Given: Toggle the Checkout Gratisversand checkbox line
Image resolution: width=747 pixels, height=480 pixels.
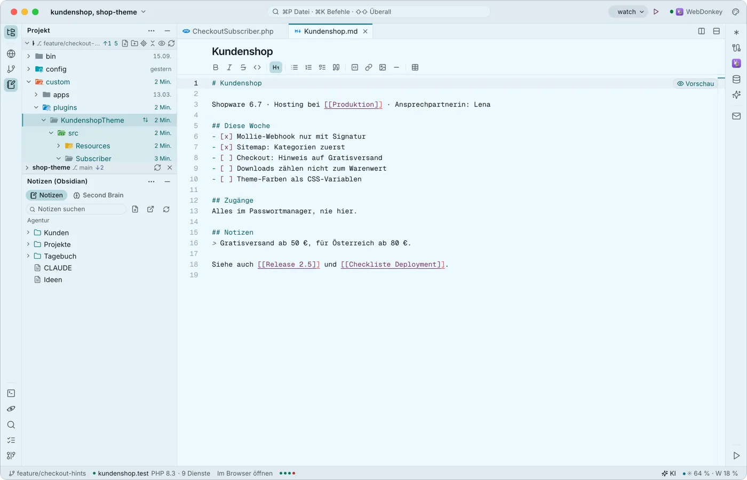Looking at the screenshot, I should tap(227, 158).
